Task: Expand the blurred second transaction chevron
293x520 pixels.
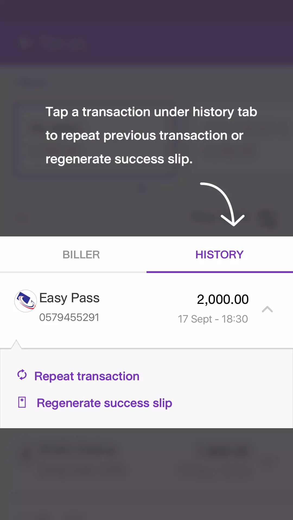Action: [267, 462]
